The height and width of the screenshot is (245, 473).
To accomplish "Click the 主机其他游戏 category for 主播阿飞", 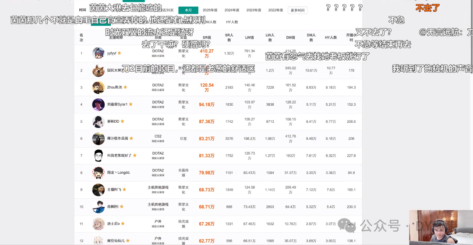I will 158,187.
